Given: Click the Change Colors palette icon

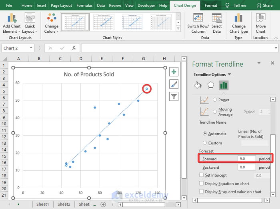Looking at the screenshot, I should [x=51, y=18].
